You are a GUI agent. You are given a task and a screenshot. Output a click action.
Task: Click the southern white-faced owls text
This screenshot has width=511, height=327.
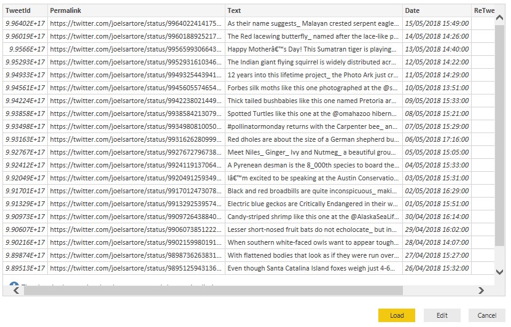pyautogui.click(x=313, y=242)
